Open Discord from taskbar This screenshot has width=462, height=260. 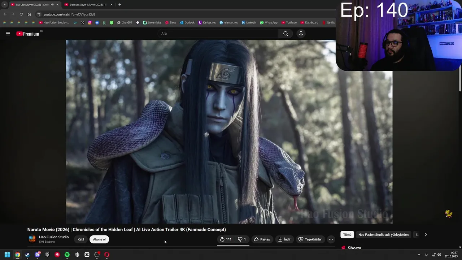[x=37, y=255]
